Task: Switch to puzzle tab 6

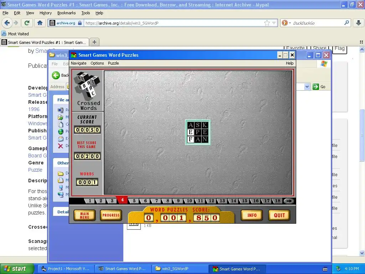Action: [145, 201]
